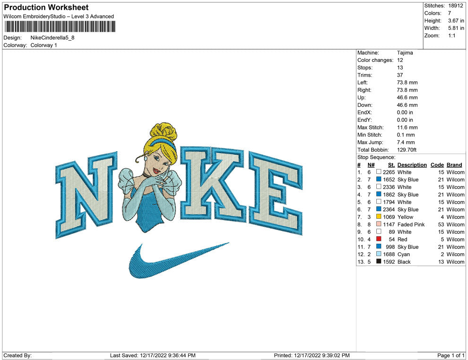The image size is (468, 360).
Task: Click the 'Stops:' label
Action: point(365,68)
